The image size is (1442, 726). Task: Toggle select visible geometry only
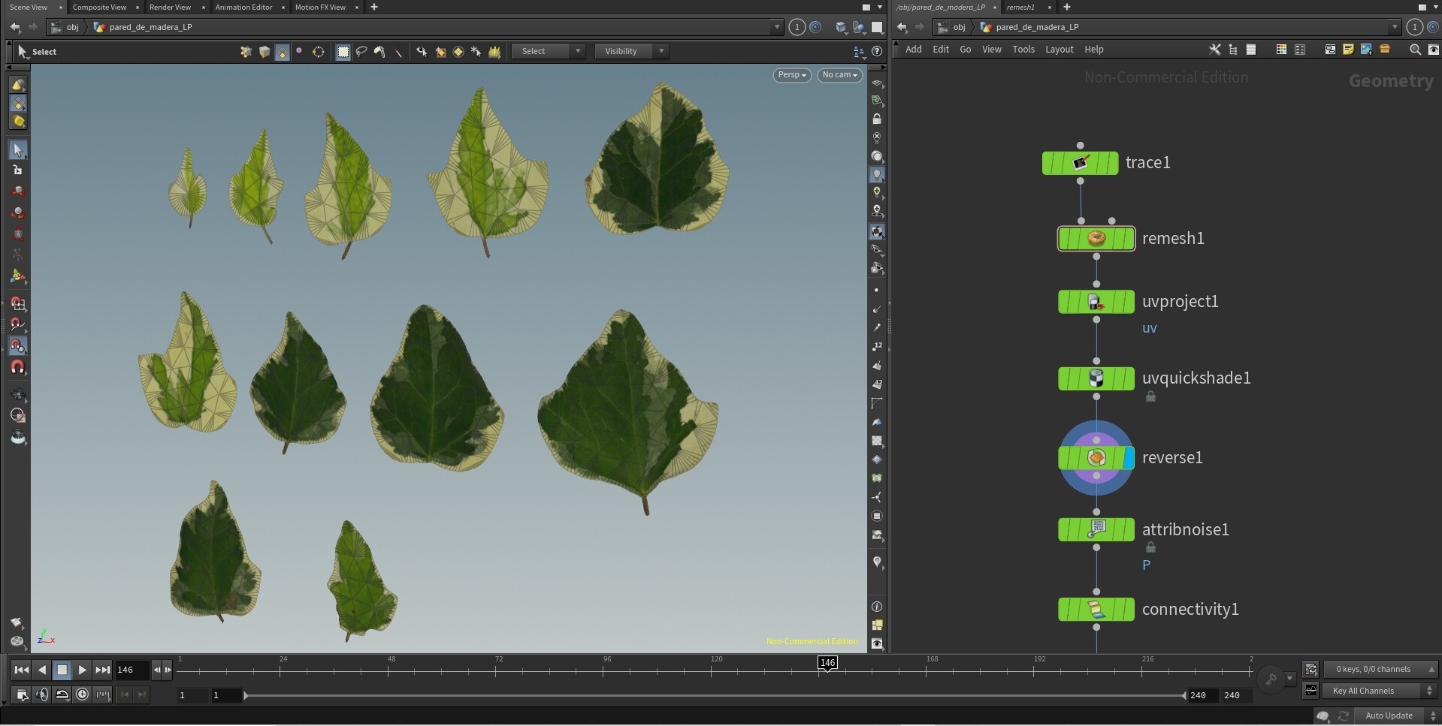point(421,51)
